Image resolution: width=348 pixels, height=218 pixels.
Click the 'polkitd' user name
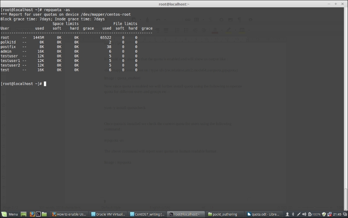(x=8, y=42)
